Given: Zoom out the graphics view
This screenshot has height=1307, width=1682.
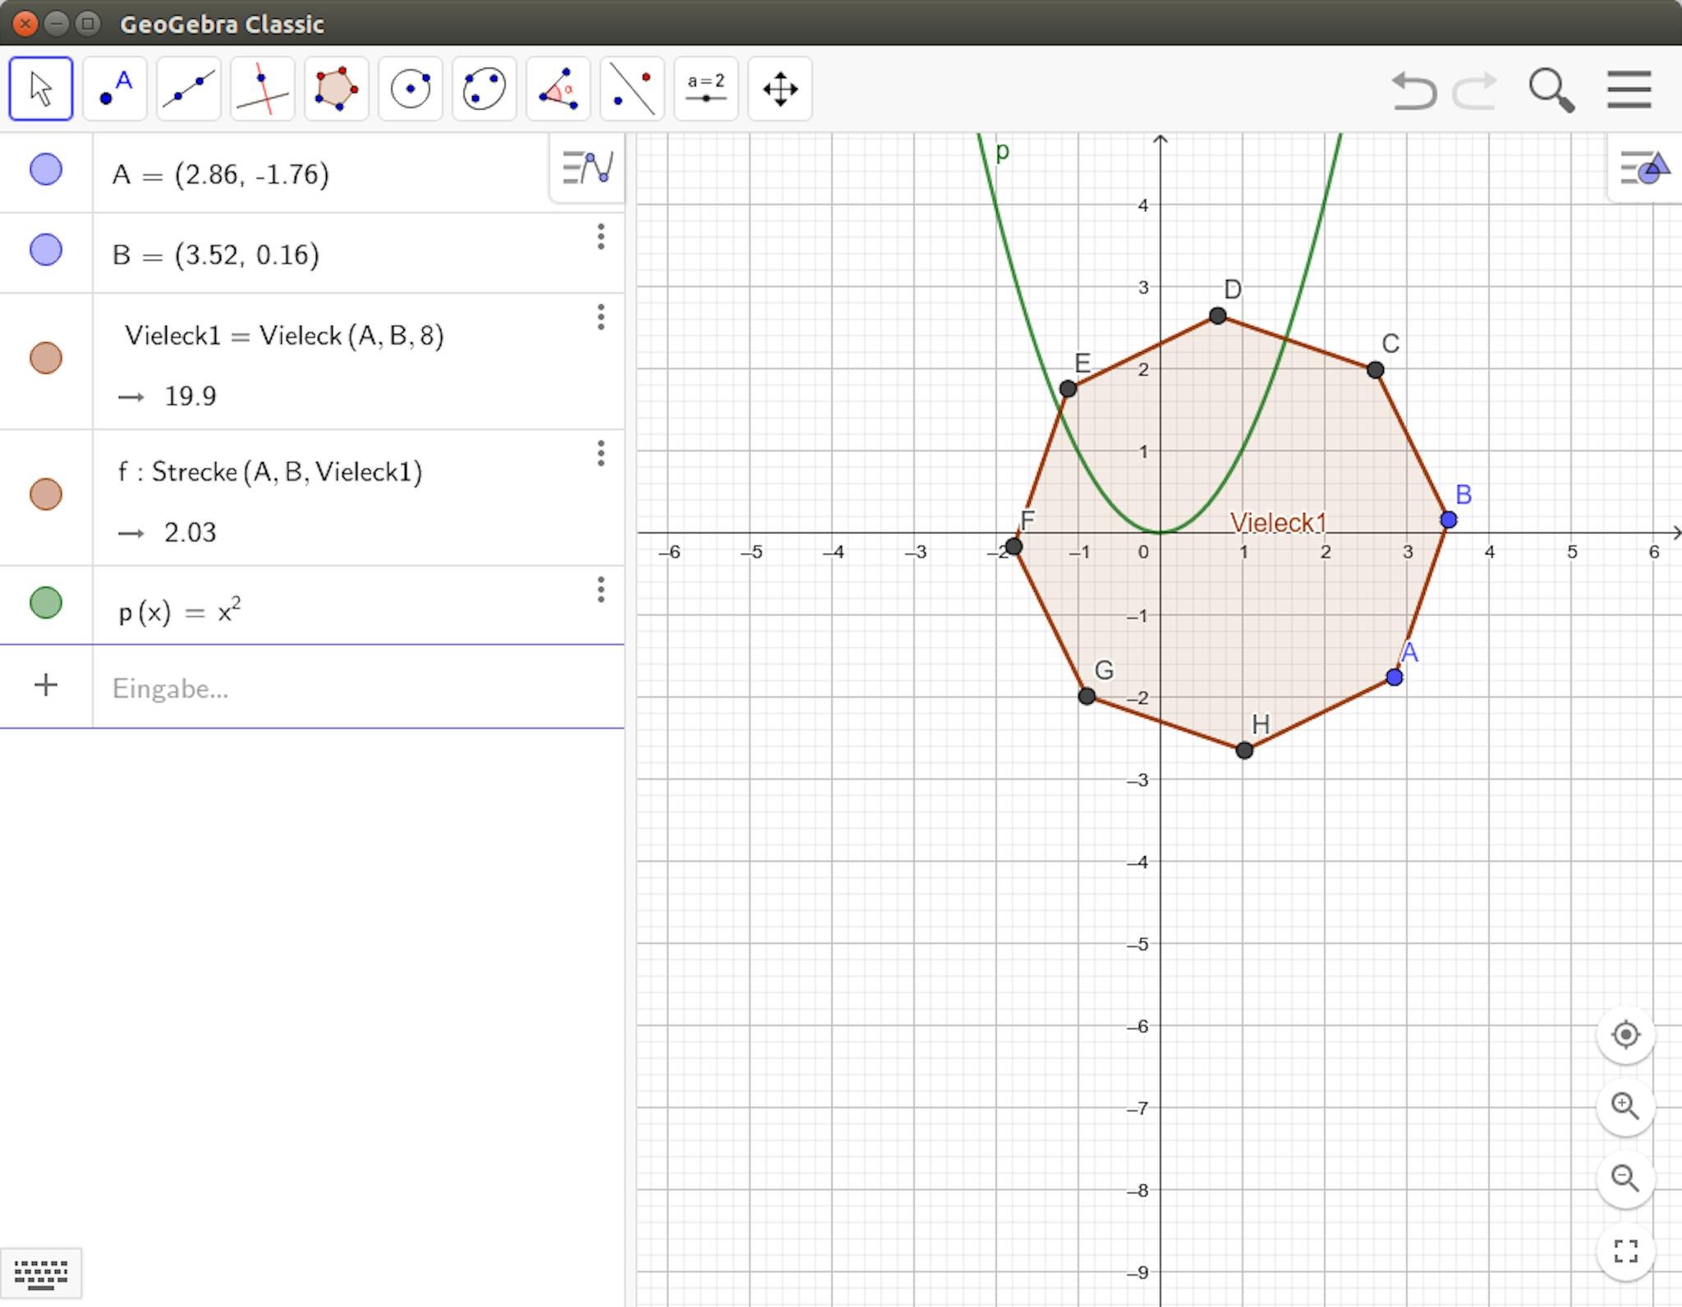Looking at the screenshot, I should click(1626, 1178).
